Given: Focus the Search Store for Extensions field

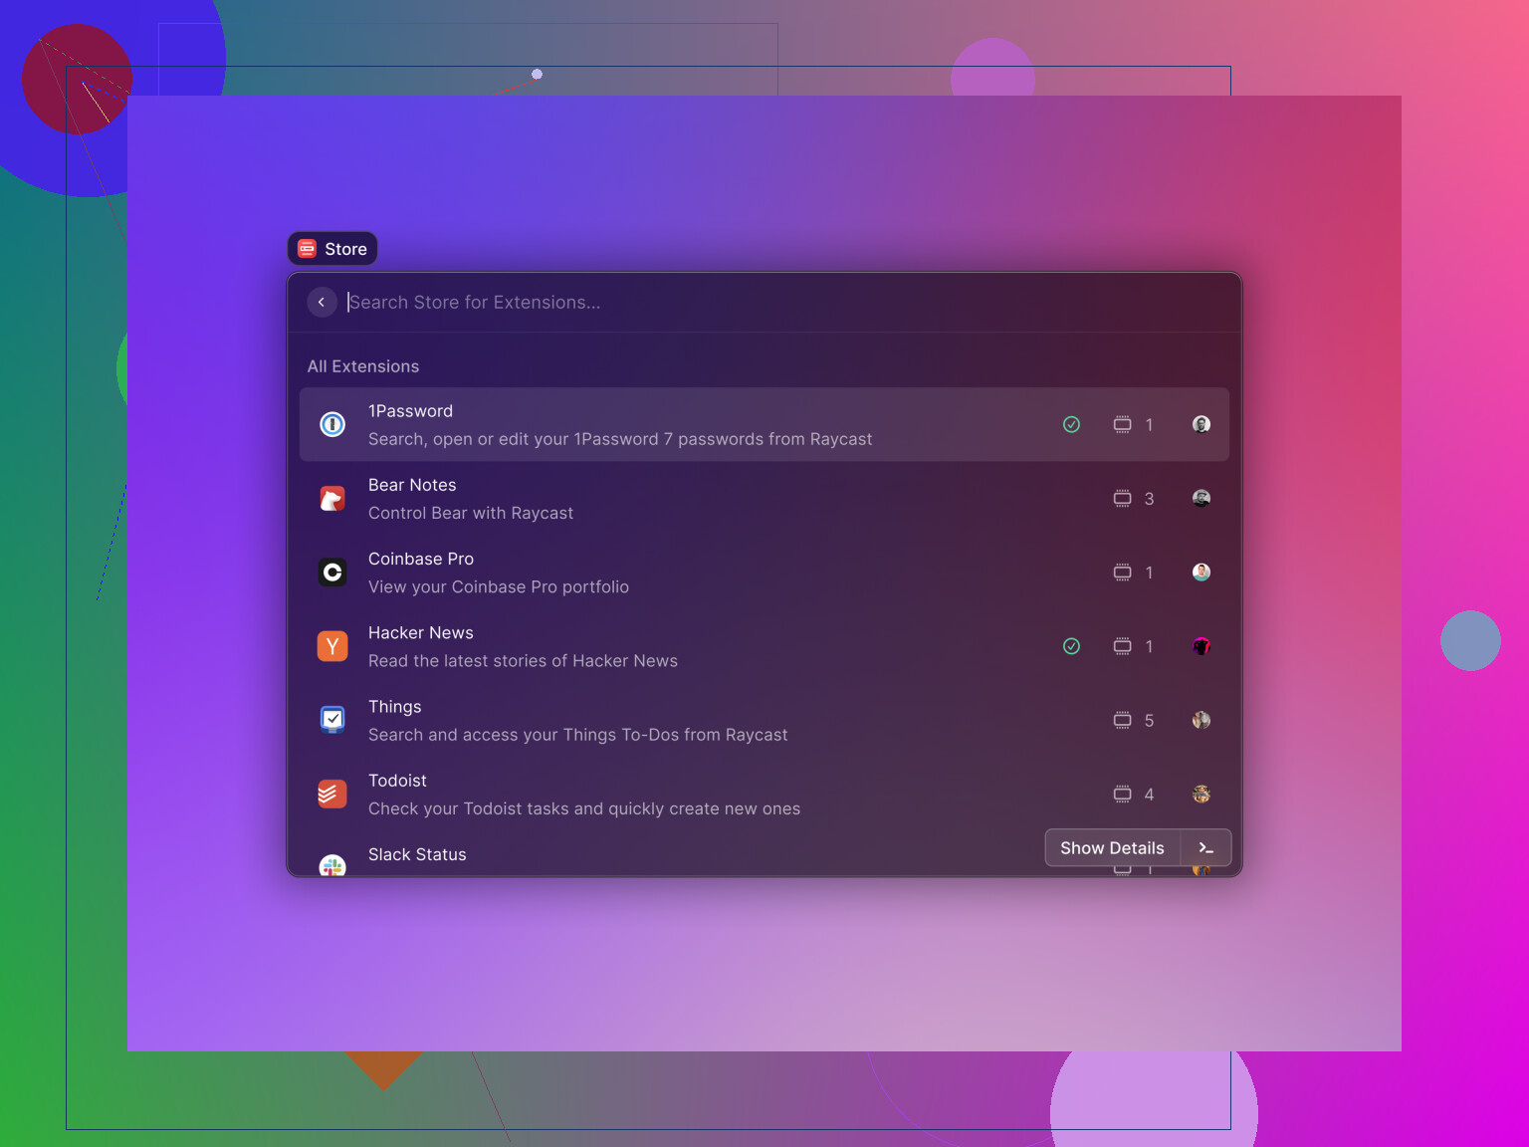Looking at the screenshot, I should pos(697,302).
